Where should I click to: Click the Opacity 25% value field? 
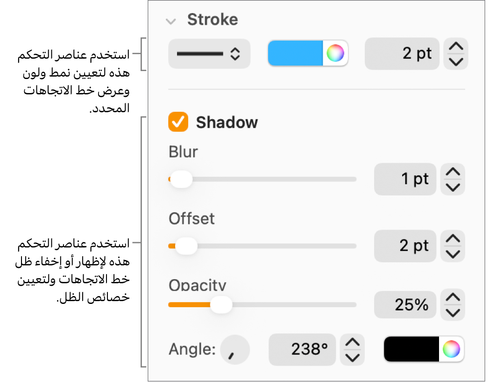point(405,305)
